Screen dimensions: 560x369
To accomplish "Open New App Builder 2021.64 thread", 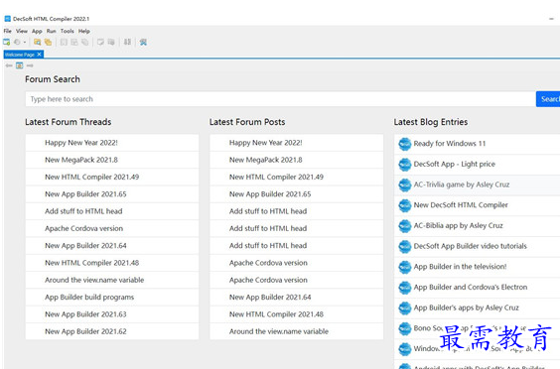I will click(112, 246).
